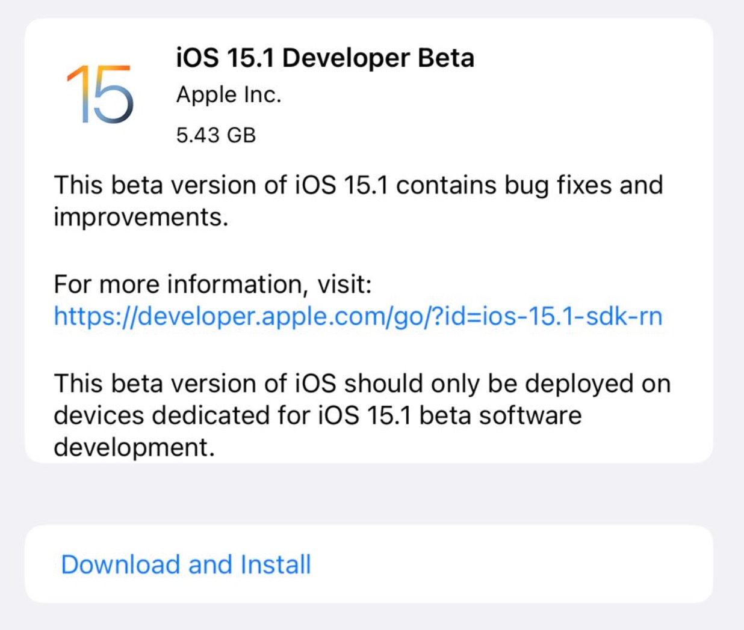Click the word "version" in the first paragraph

tap(211, 185)
